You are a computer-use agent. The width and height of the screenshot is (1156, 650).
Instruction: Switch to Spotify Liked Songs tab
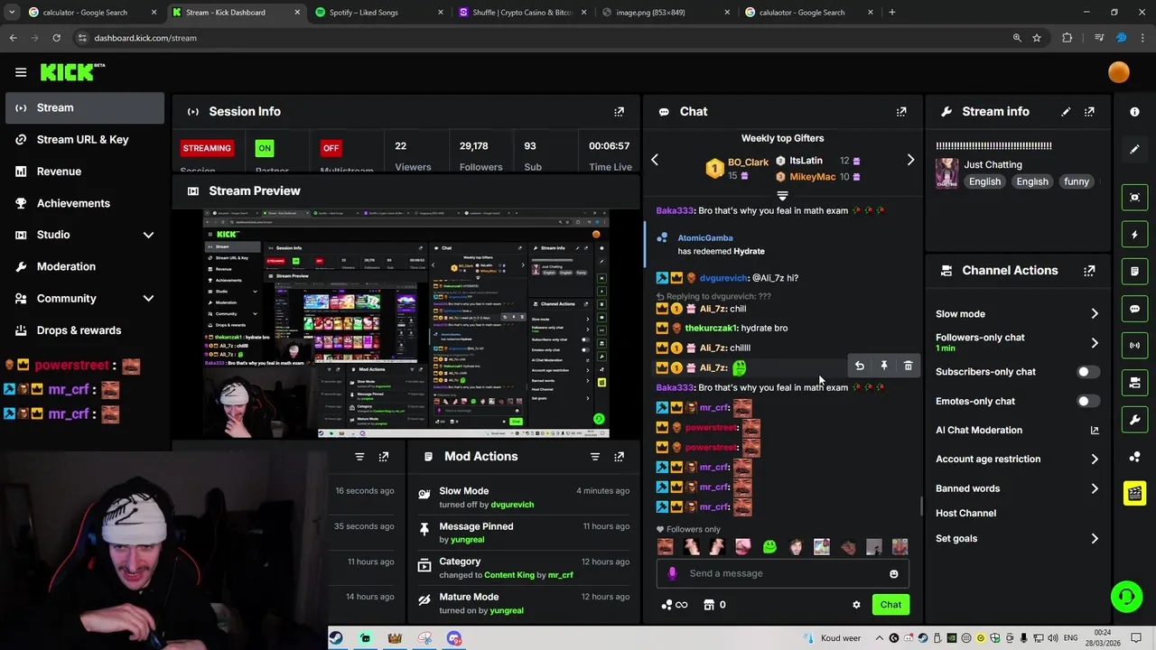pos(378,13)
